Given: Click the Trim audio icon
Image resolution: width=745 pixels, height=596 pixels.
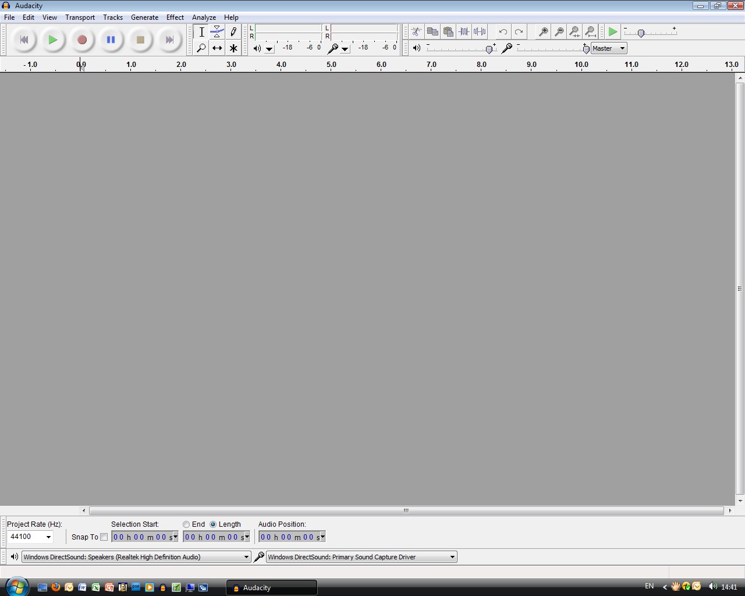Looking at the screenshot, I should click(464, 32).
